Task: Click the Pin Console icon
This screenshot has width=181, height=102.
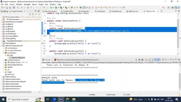Action: point(163,60)
